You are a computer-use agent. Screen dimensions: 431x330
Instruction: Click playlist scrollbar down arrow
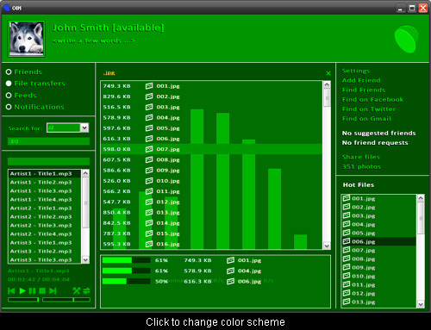click(x=85, y=259)
